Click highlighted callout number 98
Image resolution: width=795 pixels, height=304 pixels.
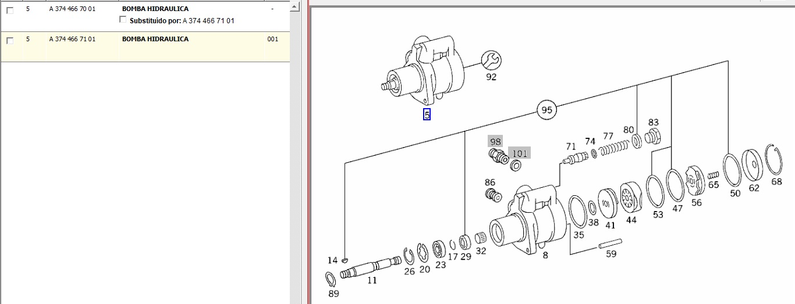tap(495, 141)
